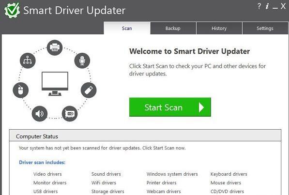Click the USB flash drive icon

(89, 90)
